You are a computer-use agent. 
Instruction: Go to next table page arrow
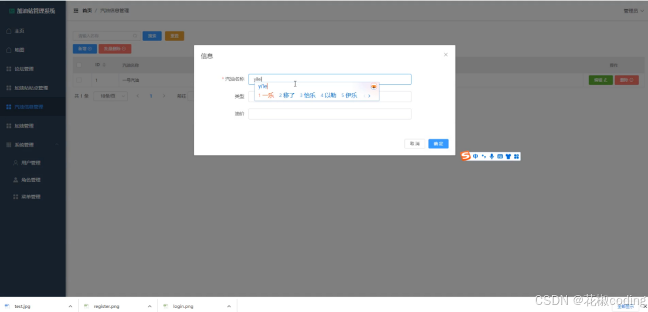(x=164, y=96)
